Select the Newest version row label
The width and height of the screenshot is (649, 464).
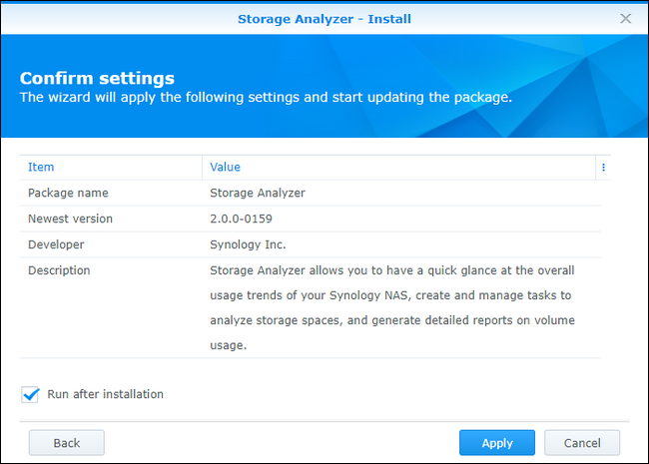(x=70, y=219)
